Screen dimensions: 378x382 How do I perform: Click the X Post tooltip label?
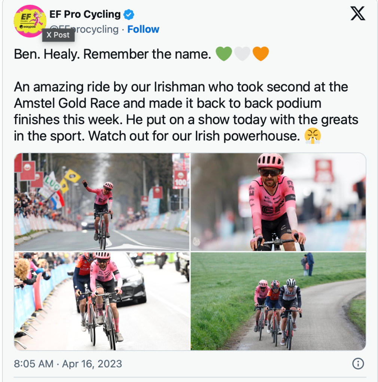(58, 35)
